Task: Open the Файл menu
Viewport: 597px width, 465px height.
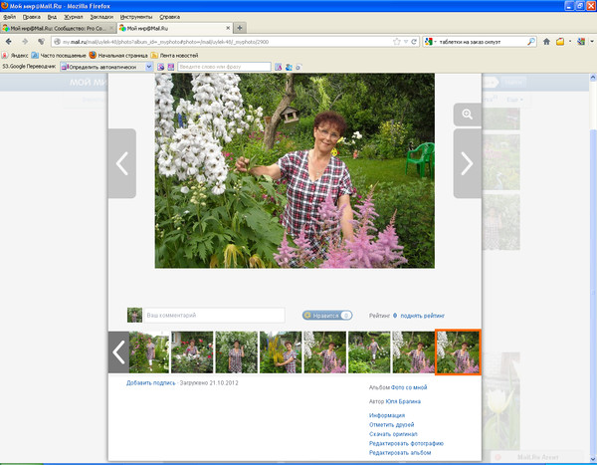Action: (x=10, y=17)
